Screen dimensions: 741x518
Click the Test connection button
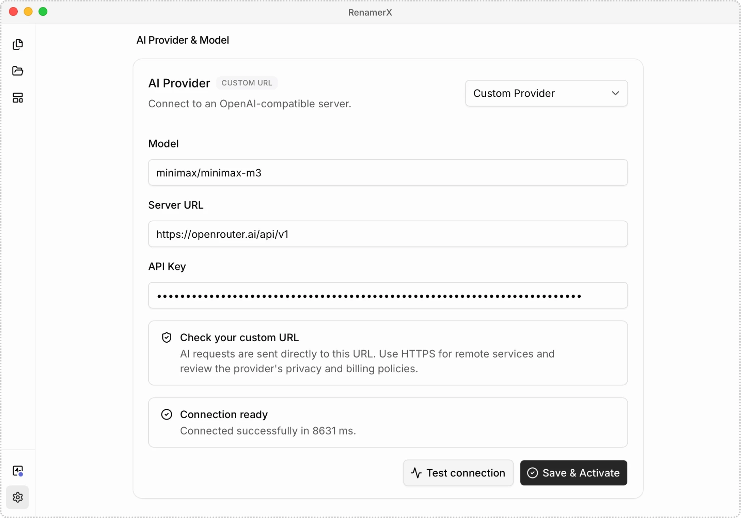coord(458,473)
